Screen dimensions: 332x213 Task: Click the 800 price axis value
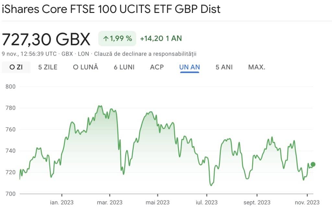10,87
